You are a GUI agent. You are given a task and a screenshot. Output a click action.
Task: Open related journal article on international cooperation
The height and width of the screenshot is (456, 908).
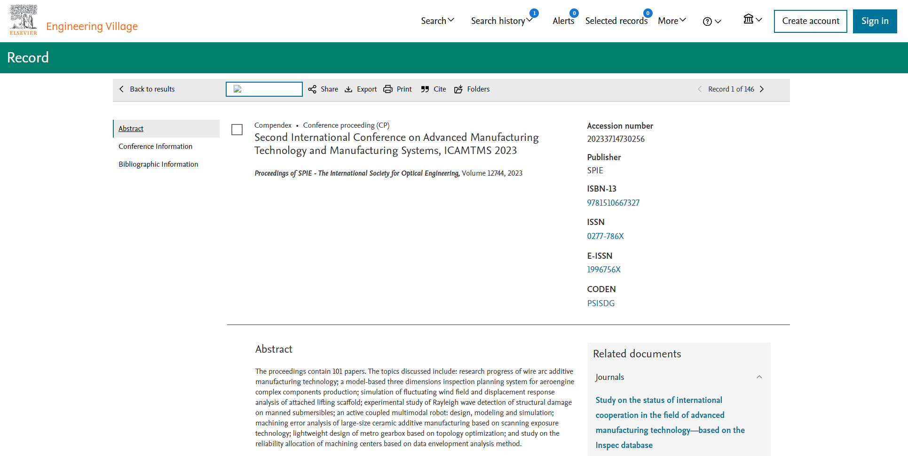pyautogui.click(x=670, y=423)
